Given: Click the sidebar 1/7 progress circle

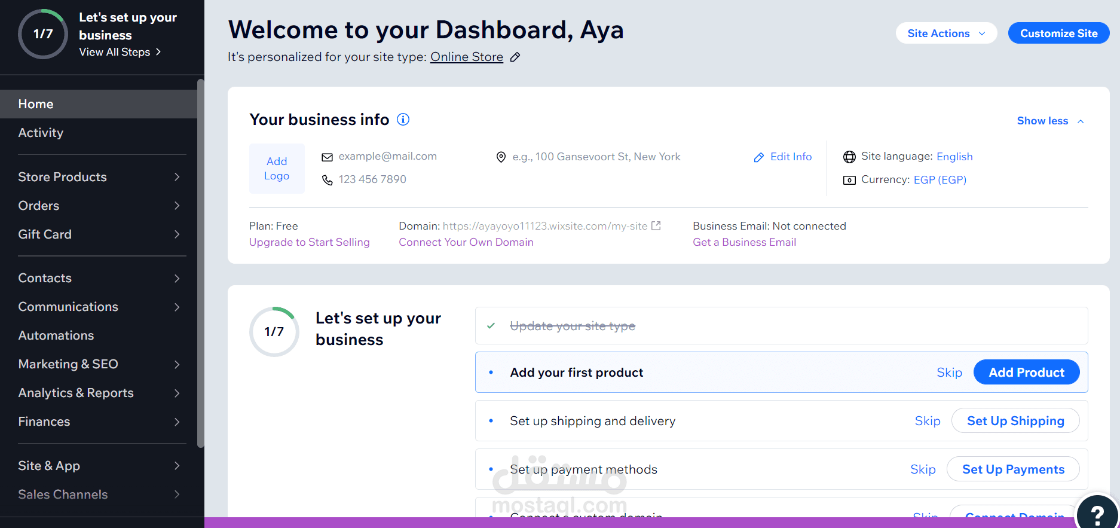Looking at the screenshot, I should [x=43, y=34].
